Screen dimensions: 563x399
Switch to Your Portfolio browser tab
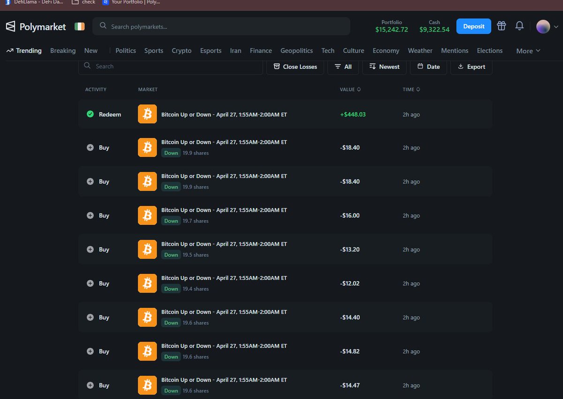click(x=132, y=2)
